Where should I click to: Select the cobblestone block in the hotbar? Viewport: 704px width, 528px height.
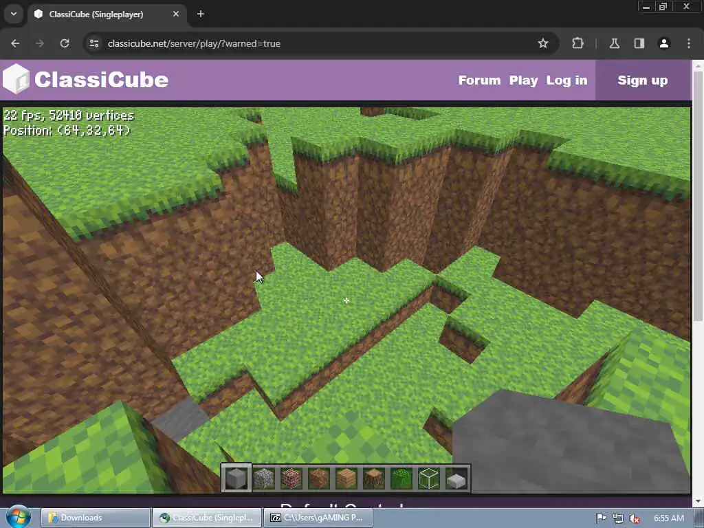pos(264,478)
